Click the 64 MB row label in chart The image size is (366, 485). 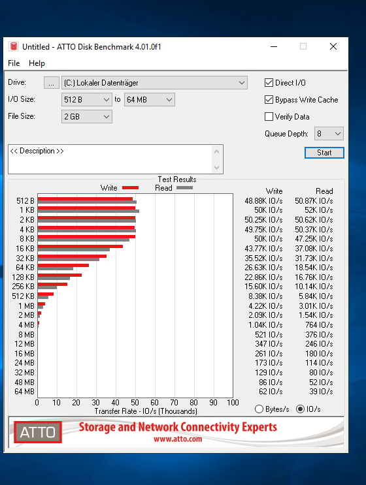coord(24,391)
